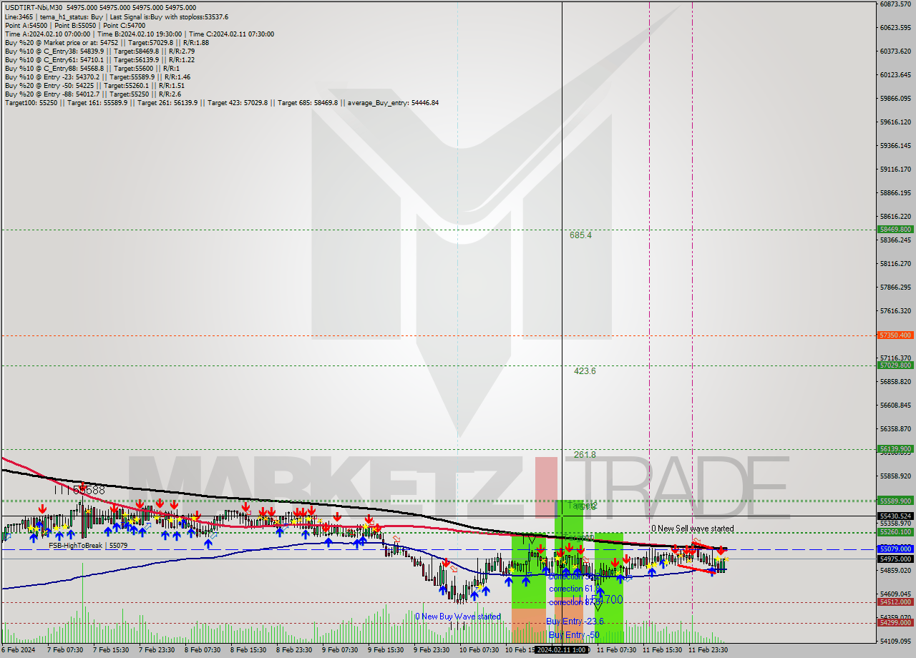Click the green 56139.900 price tag
Image resolution: width=916 pixels, height=658 pixels.
pos(895,449)
